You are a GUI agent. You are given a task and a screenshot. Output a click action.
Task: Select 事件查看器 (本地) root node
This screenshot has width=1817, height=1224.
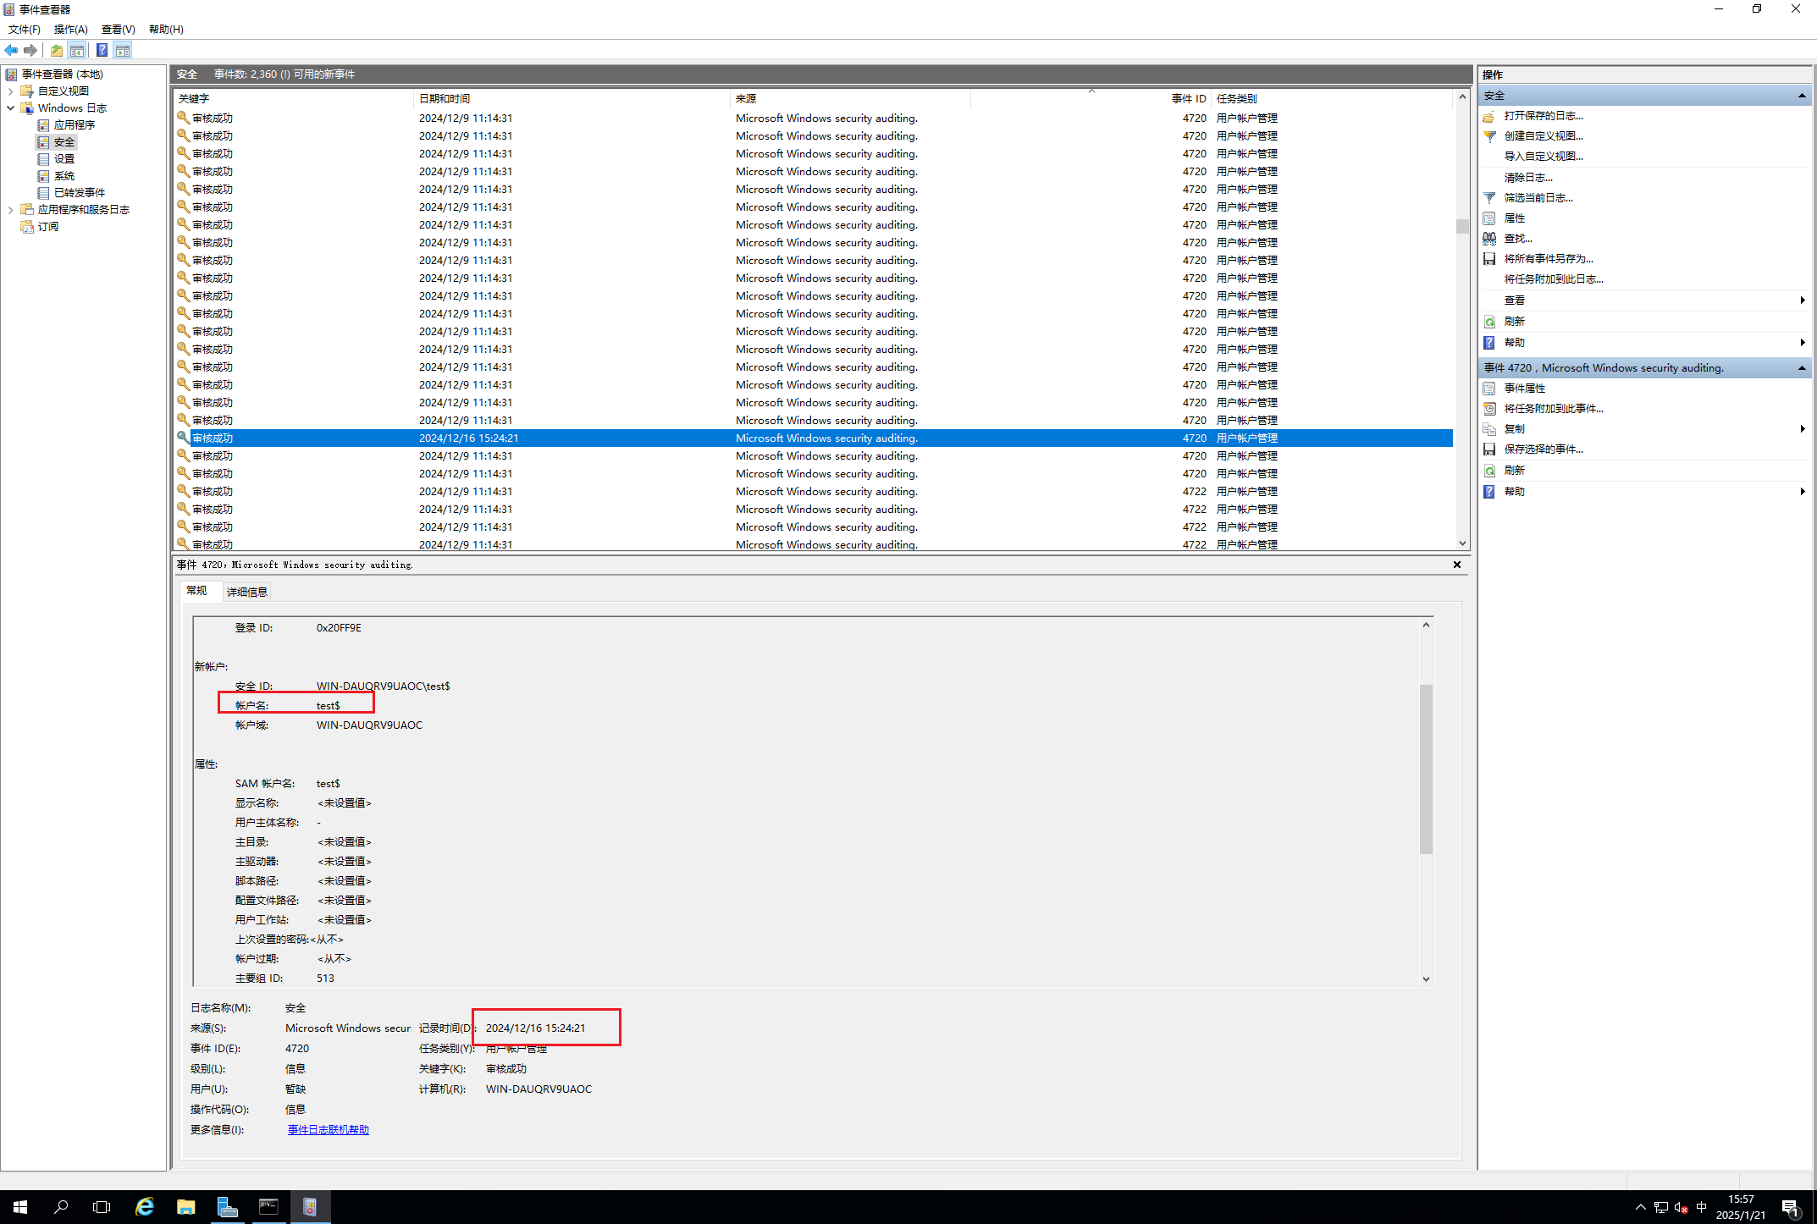coord(62,74)
